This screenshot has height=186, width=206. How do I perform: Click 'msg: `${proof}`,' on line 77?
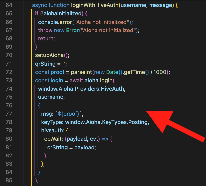coord(62,114)
